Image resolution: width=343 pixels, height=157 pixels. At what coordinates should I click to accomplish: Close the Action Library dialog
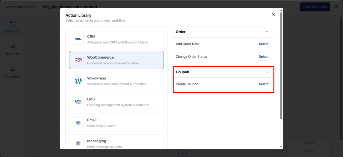[x=273, y=14]
